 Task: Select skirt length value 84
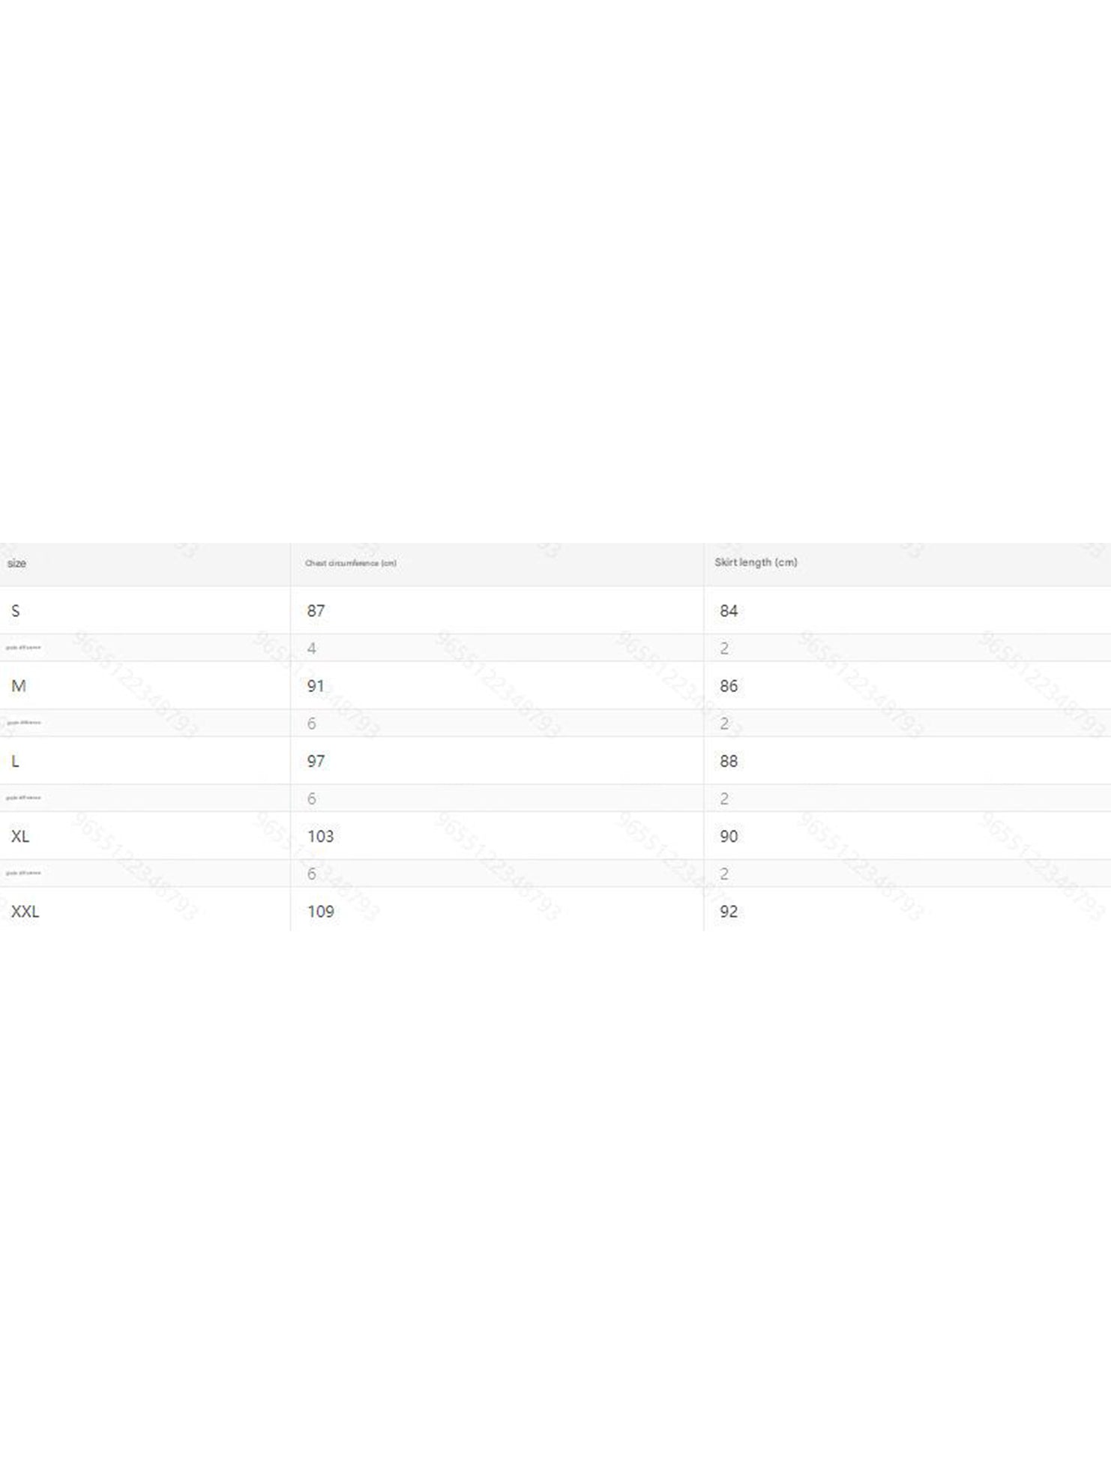coord(728,611)
